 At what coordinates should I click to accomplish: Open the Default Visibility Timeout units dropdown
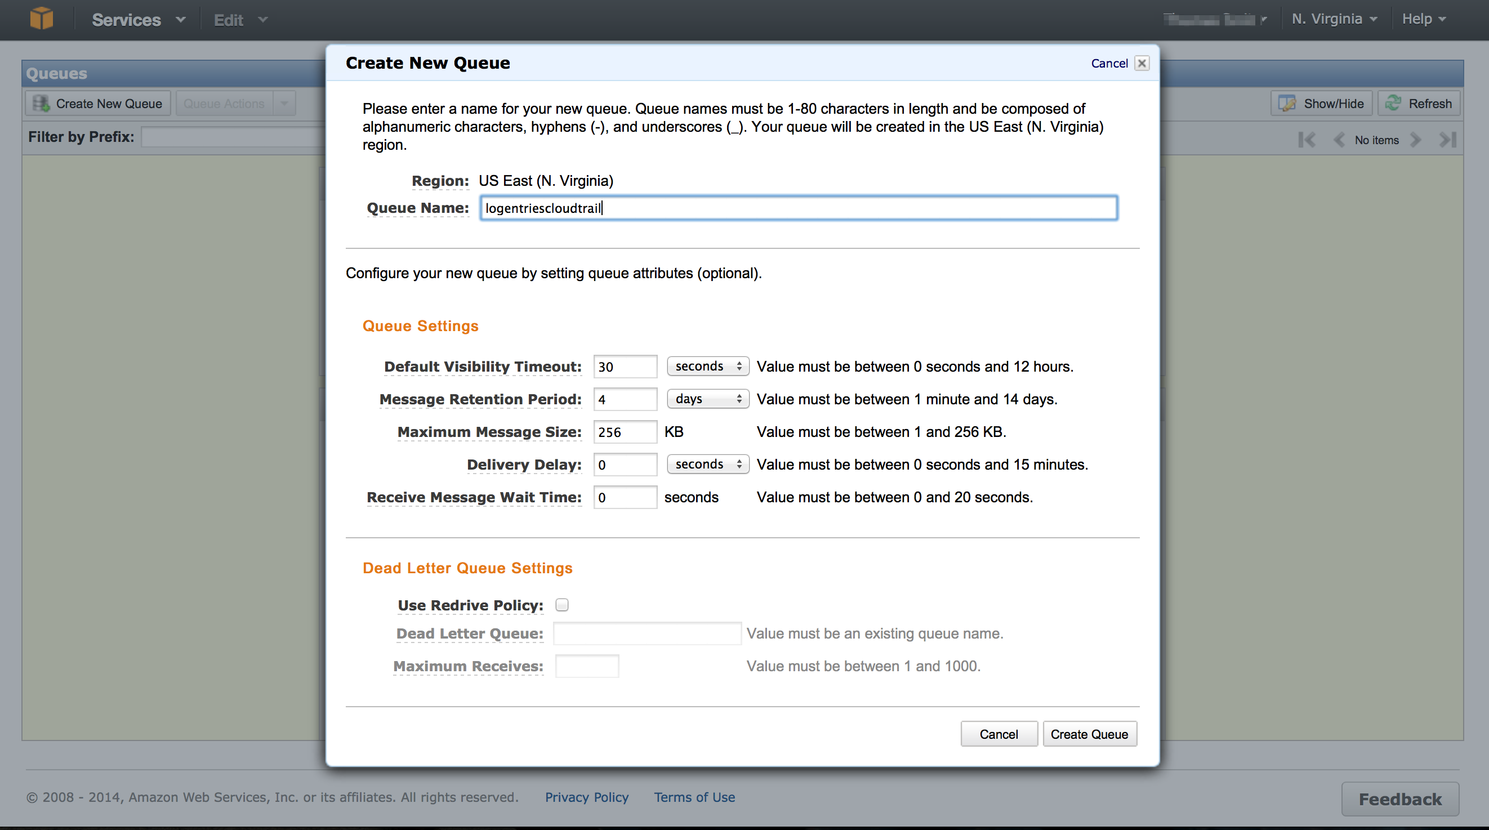coord(707,367)
